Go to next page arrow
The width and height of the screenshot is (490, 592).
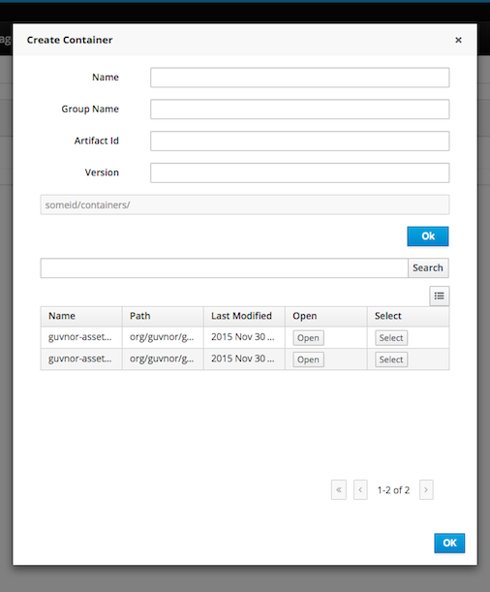(x=426, y=489)
